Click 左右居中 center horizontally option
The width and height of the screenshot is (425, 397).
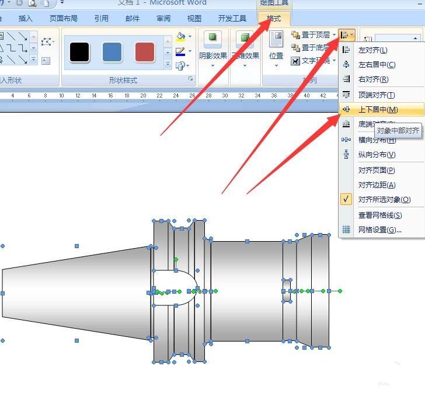[376, 65]
